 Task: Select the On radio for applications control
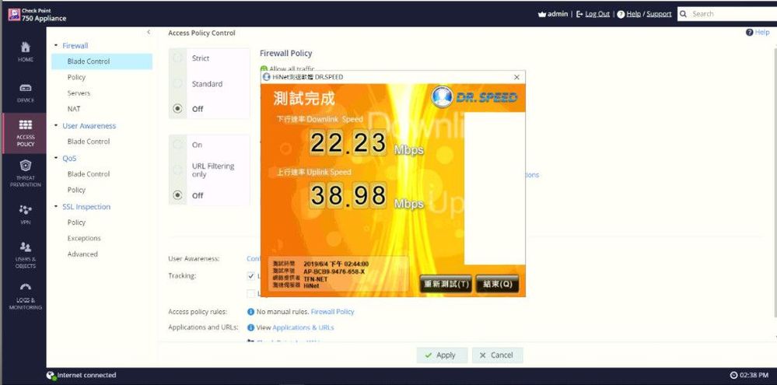177,145
